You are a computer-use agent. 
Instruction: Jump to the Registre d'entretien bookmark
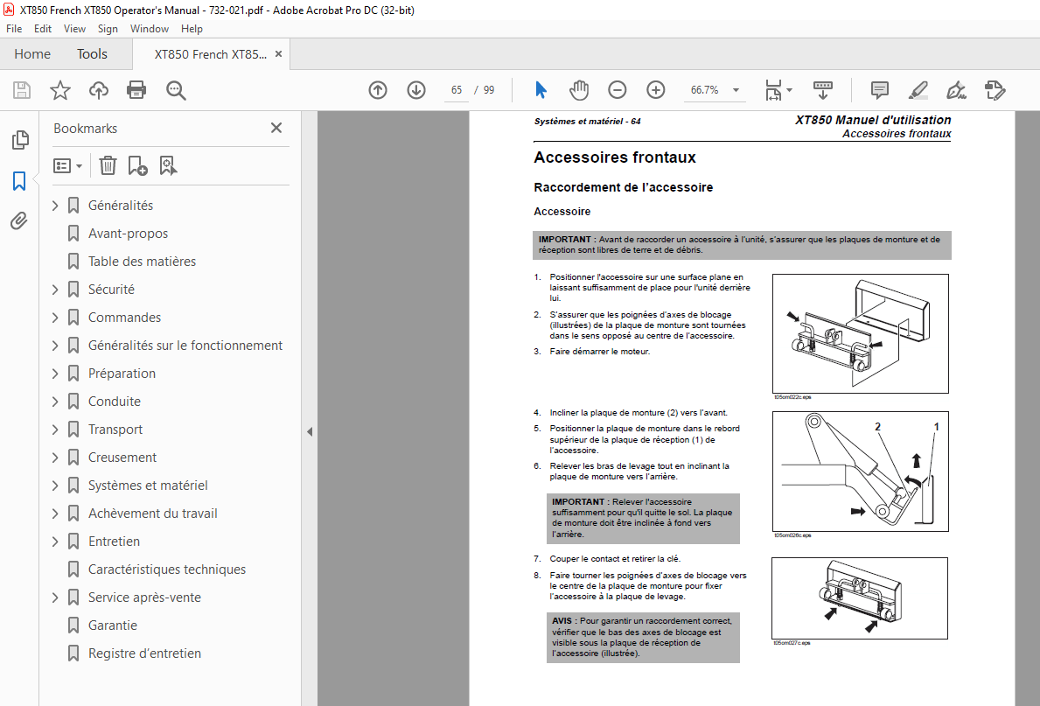pyautogui.click(x=144, y=654)
